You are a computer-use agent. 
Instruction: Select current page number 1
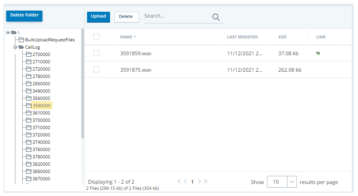click(x=192, y=182)
